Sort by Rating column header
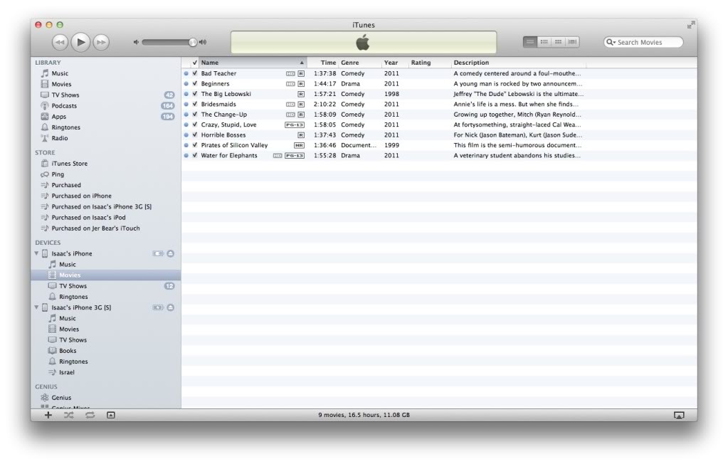The image size is (728, 464). 429,63
